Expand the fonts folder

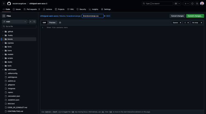click(3, 47)
